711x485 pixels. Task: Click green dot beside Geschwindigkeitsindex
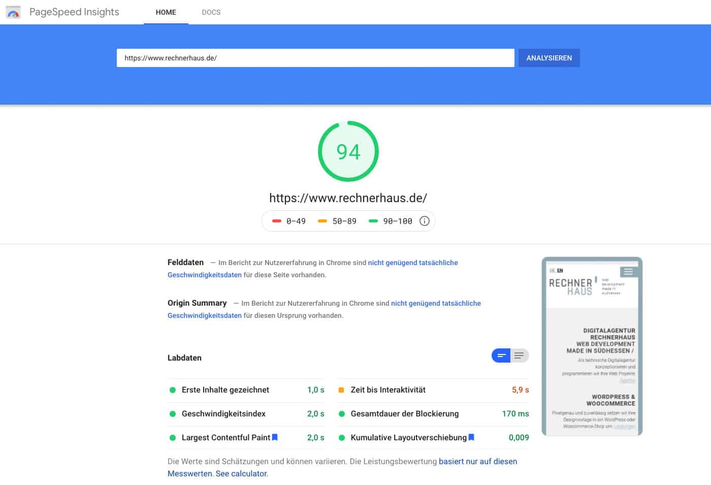tap(173, 414)
